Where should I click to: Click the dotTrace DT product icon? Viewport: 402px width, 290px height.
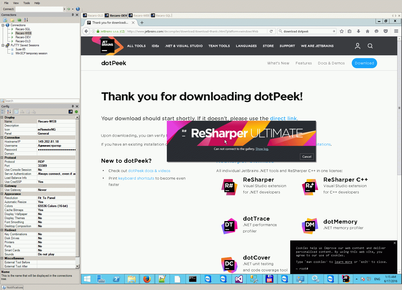click(229, 226)
